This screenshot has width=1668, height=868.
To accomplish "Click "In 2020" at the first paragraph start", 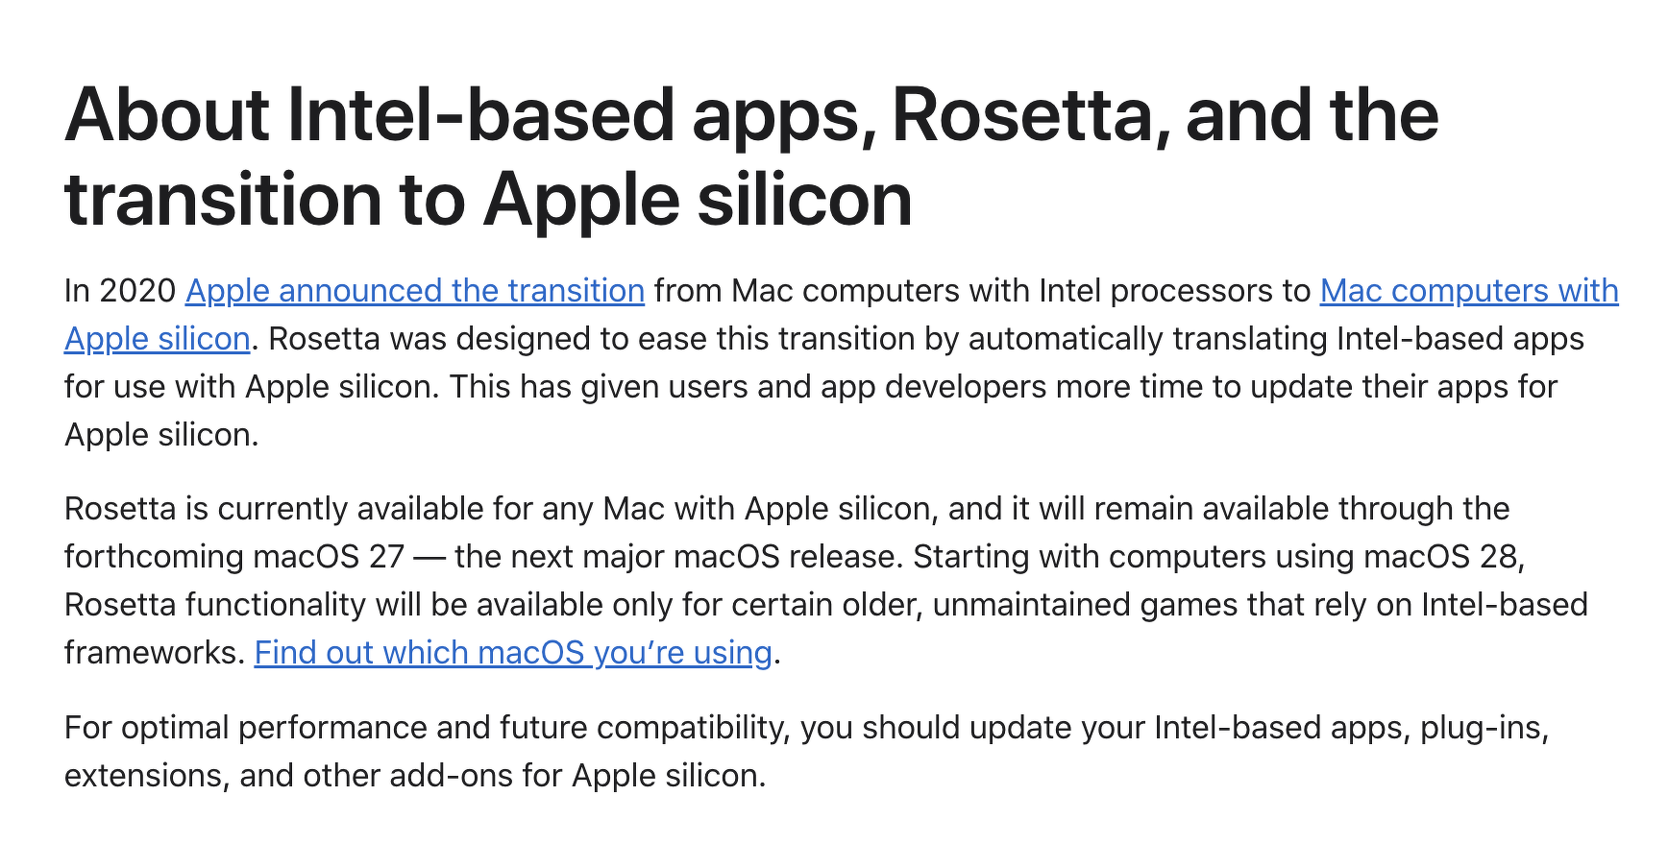I will coord(120,291).
